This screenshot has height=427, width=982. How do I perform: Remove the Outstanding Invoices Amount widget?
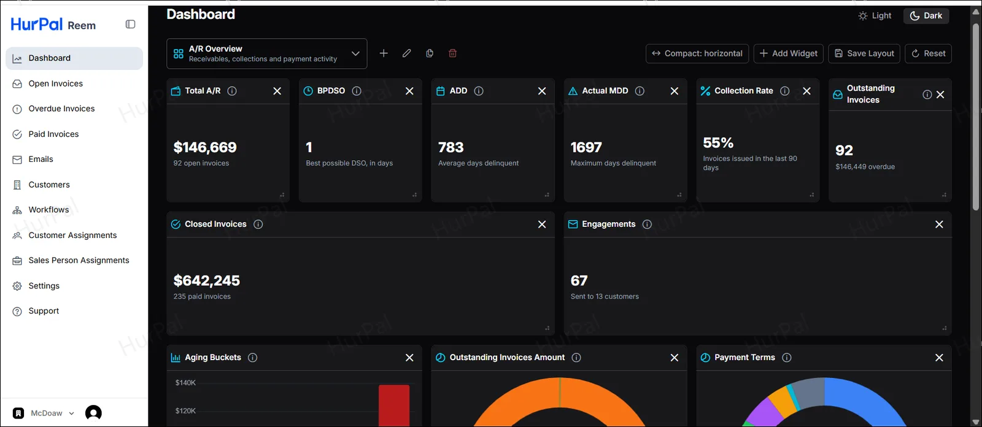click(x=675, y=358)
